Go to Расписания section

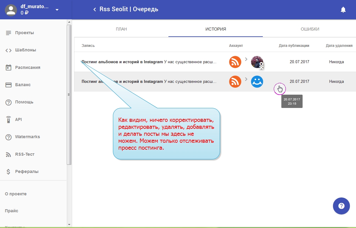point(27,67)
